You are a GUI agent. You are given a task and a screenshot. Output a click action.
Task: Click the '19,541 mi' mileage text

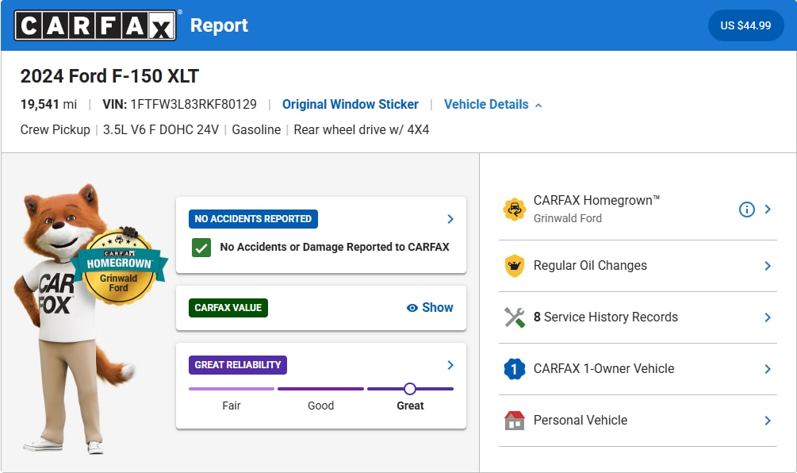pyautogui.click(x=48, y=104)
